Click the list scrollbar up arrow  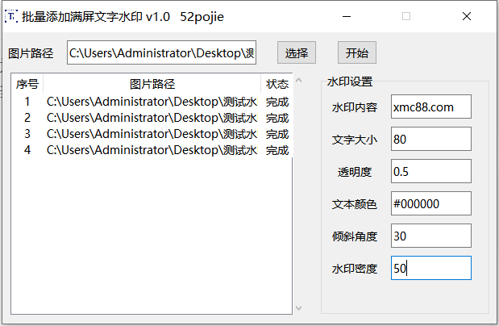coord(298,81)
